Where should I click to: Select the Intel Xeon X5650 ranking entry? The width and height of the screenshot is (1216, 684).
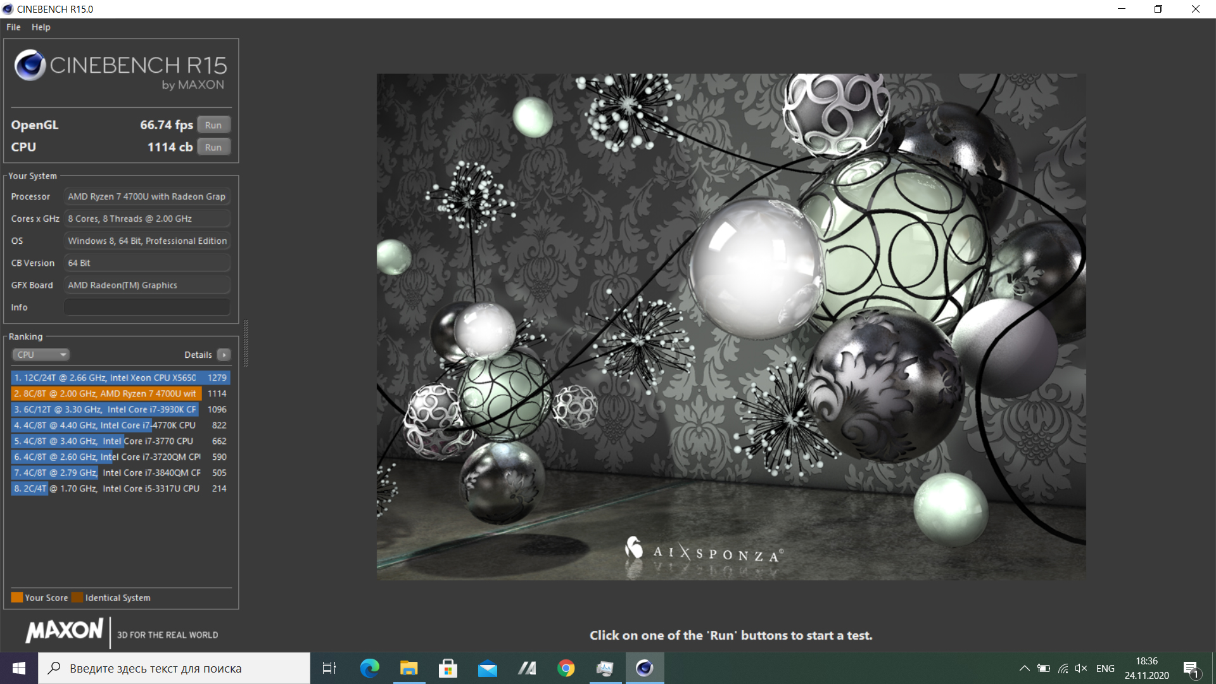(120, 377)
